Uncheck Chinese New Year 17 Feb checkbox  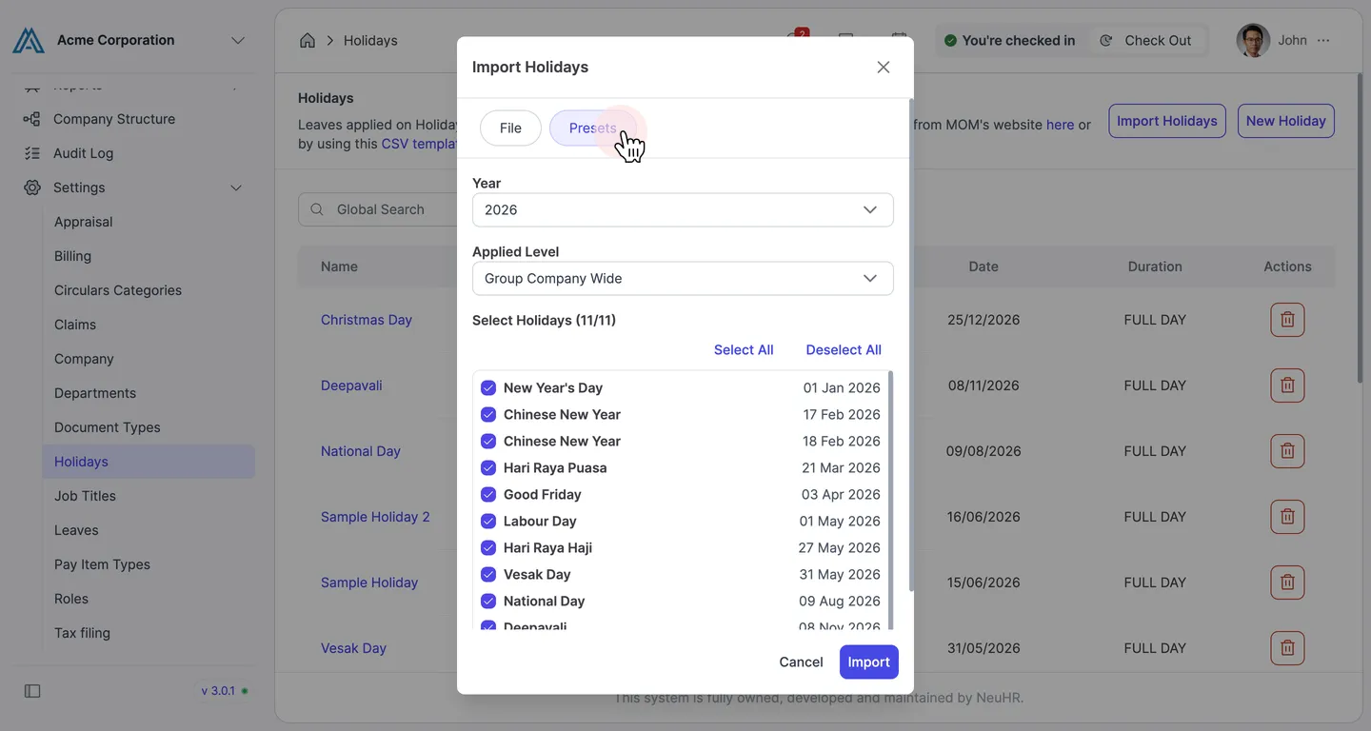pos(488,414)
